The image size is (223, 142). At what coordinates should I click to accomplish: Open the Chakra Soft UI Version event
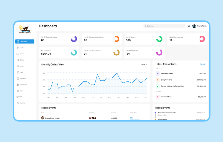[52, 118]
